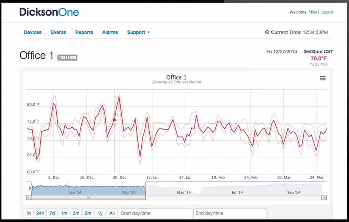Image resolution: width=349 pixels, height=222 pixels.
Task: Click the navigator right scroll arrow
Action: pos(324,197)
